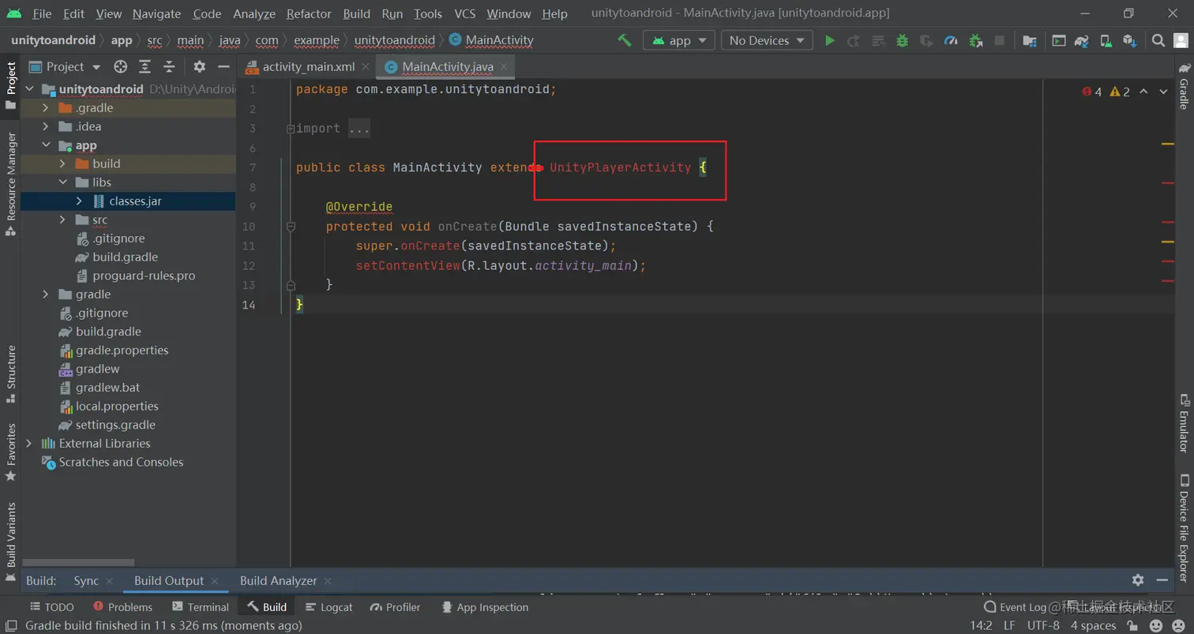Click the Stop square icon
Screen dimensions: 1194x634
[x=999, y=40]
